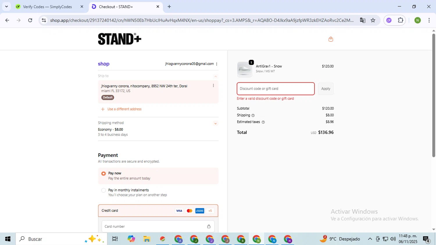Open options menu for the shipping address
Screen dimensions: 436x245
213,85
